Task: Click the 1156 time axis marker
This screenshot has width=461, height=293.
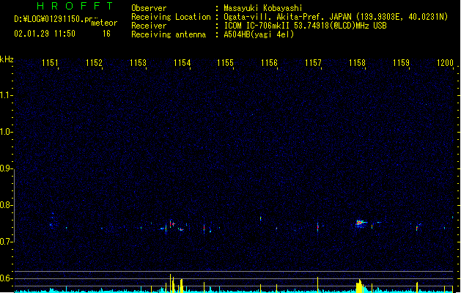Action: pyautogui.click(x=269, y=63)
